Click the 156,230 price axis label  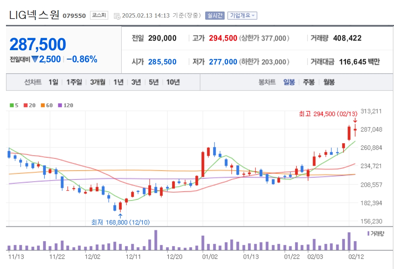click(371, 221)
